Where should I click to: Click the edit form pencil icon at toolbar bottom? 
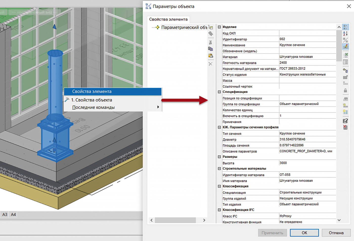click(x=345, y=121)
